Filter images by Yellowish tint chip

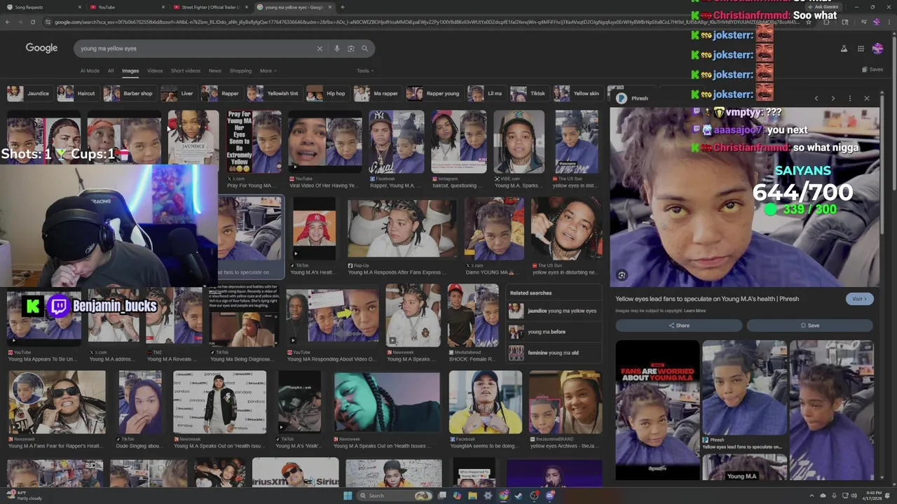274,93
